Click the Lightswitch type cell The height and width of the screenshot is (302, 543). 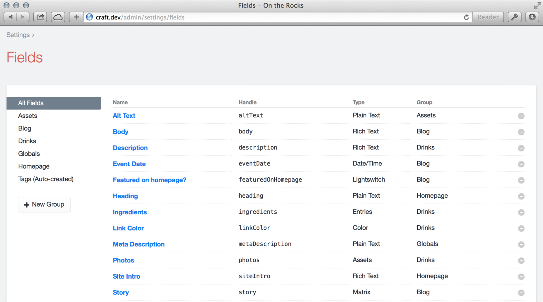(369, 180)
